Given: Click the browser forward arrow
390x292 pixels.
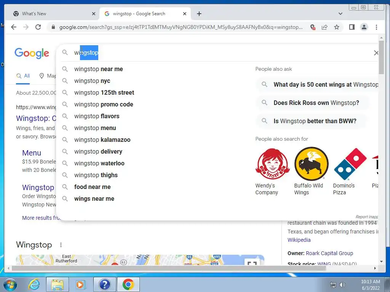Looking at the screenshot, I should click(x=26, y=27).
